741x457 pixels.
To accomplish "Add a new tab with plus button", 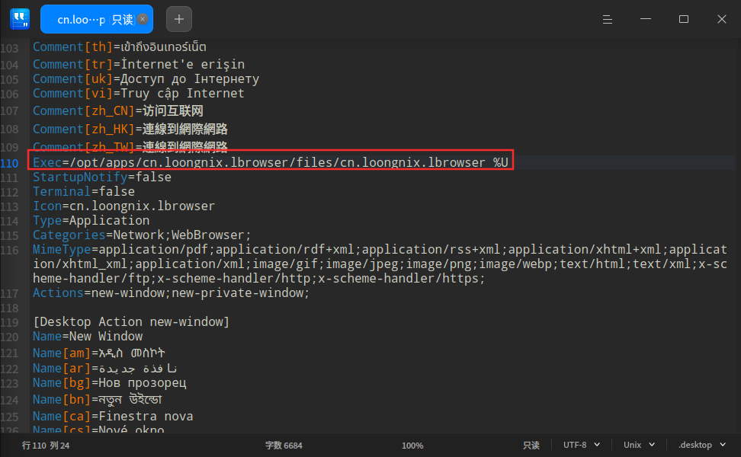I will pyautogui.click(x=179, y=19).
